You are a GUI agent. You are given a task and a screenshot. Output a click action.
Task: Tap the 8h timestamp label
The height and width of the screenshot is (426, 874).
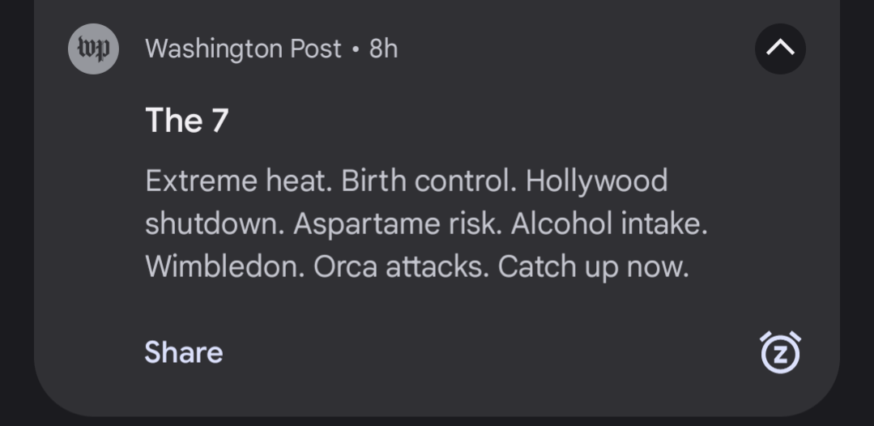[x=383, y=49]
